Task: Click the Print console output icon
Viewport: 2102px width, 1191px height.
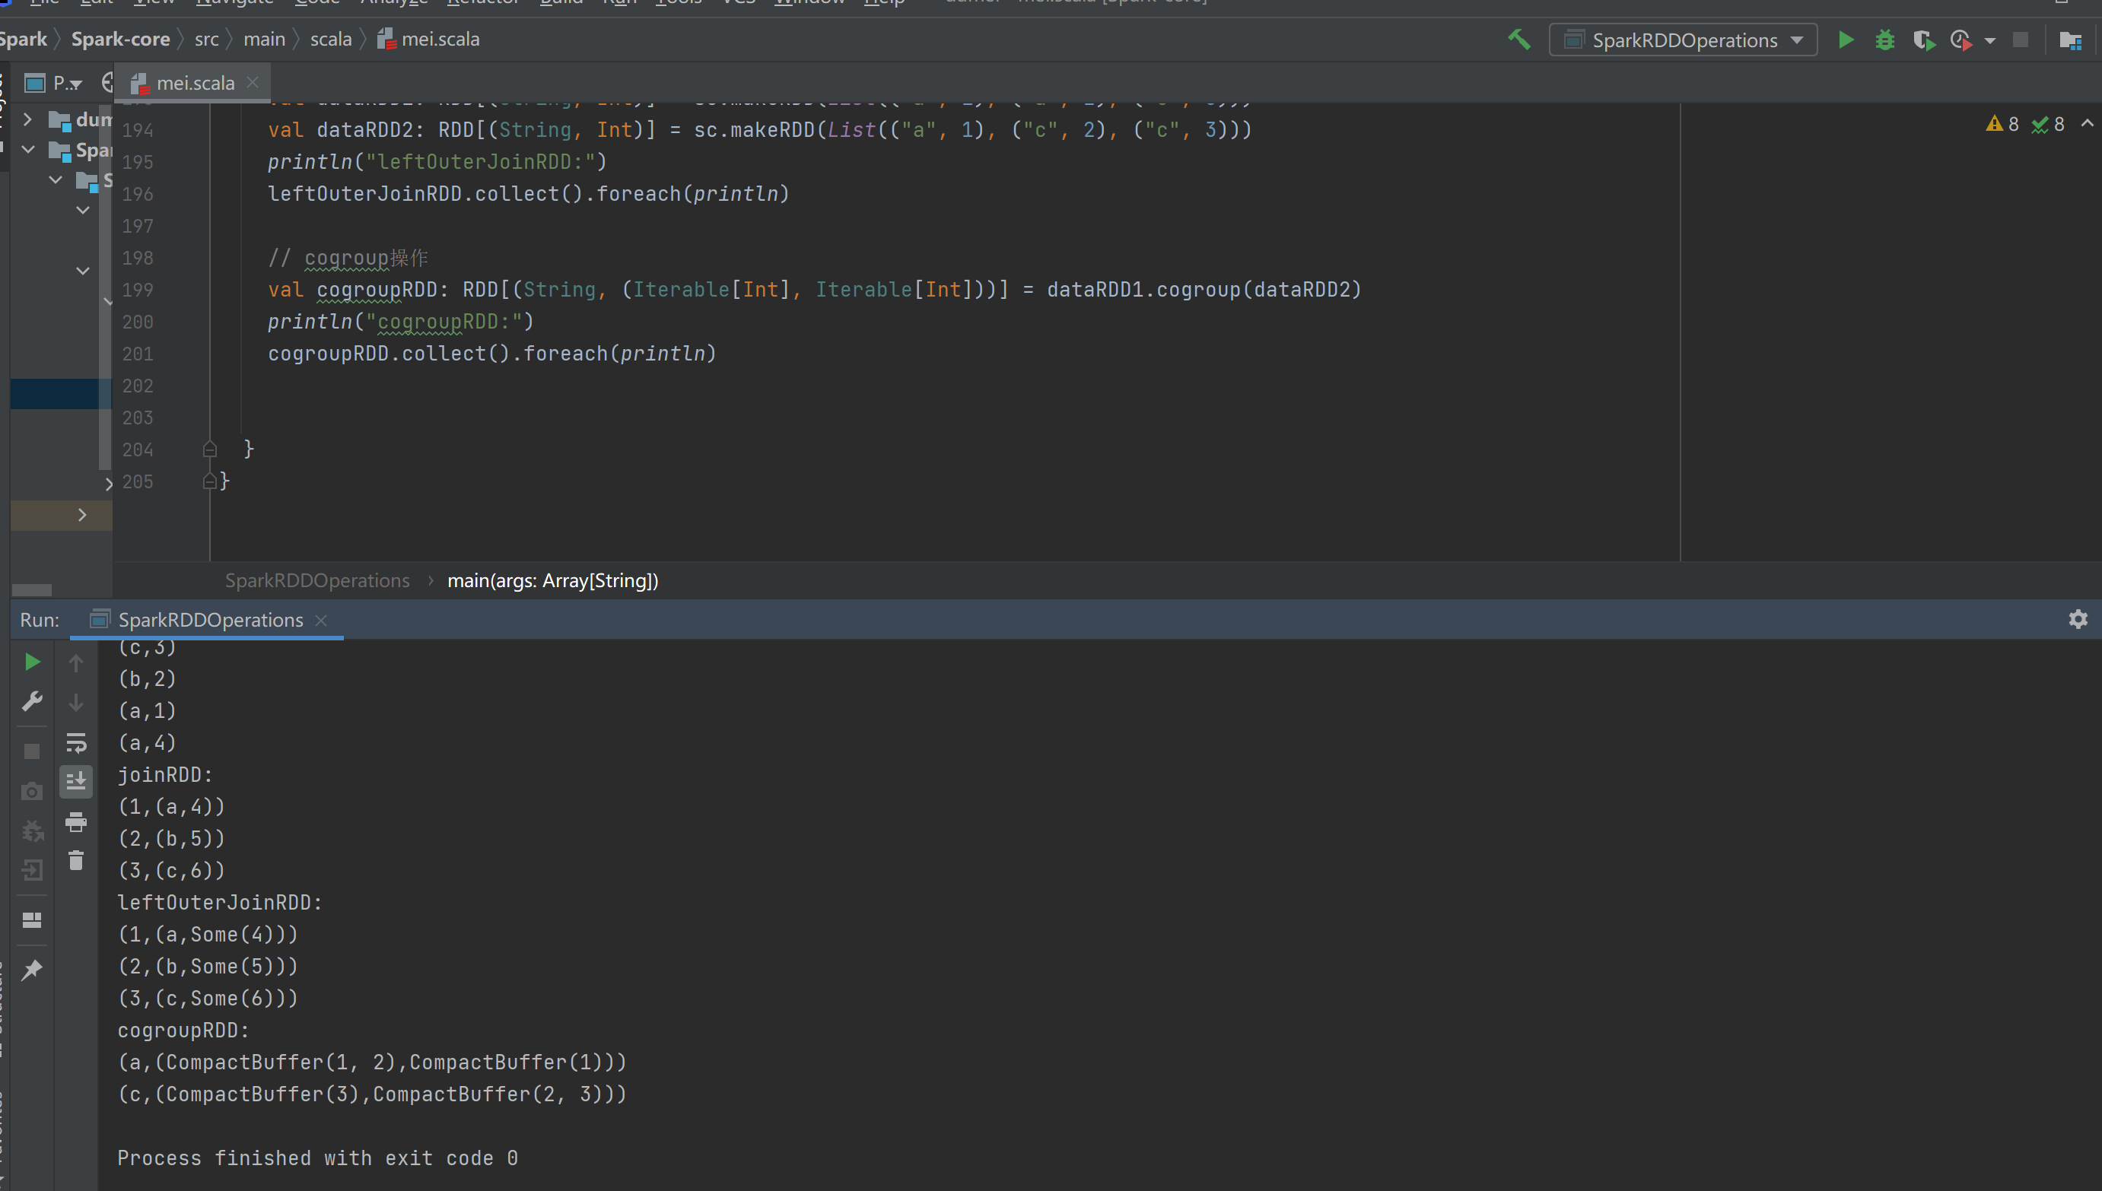Action: [x=76, y=821]
